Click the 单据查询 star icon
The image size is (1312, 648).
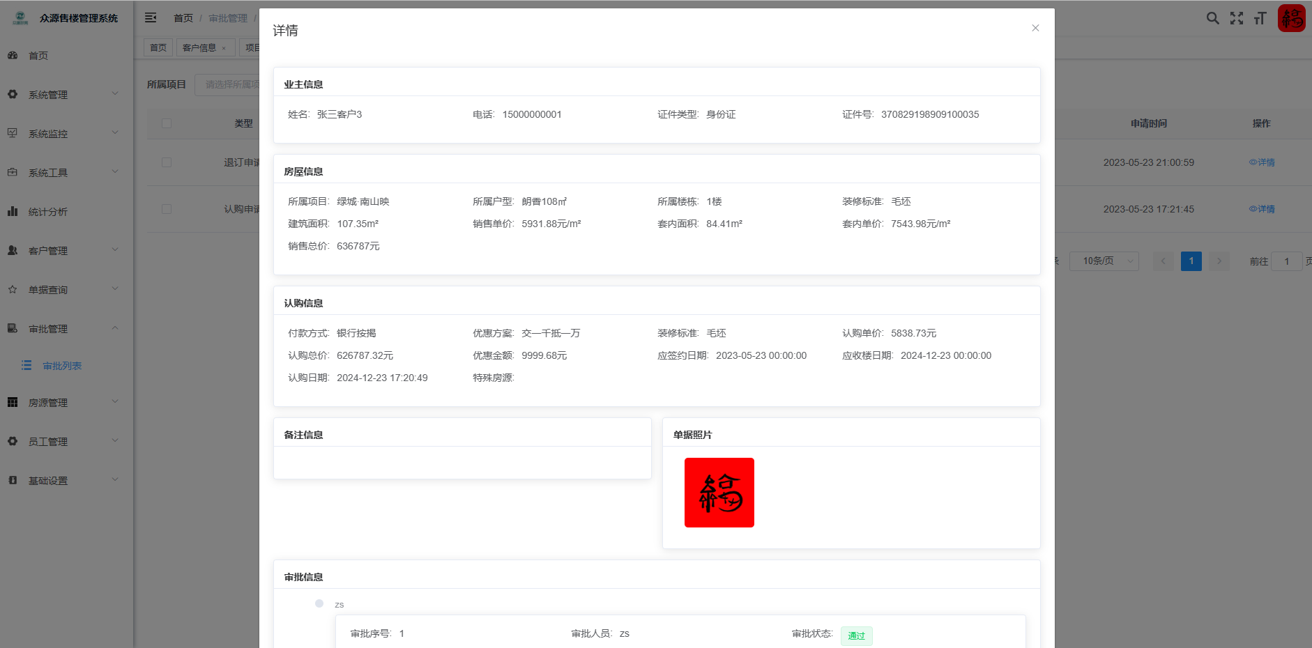click(13, 289)
